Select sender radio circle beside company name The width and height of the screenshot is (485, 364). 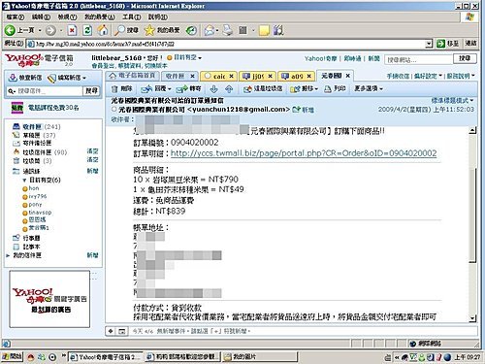(x=113, y=110)
